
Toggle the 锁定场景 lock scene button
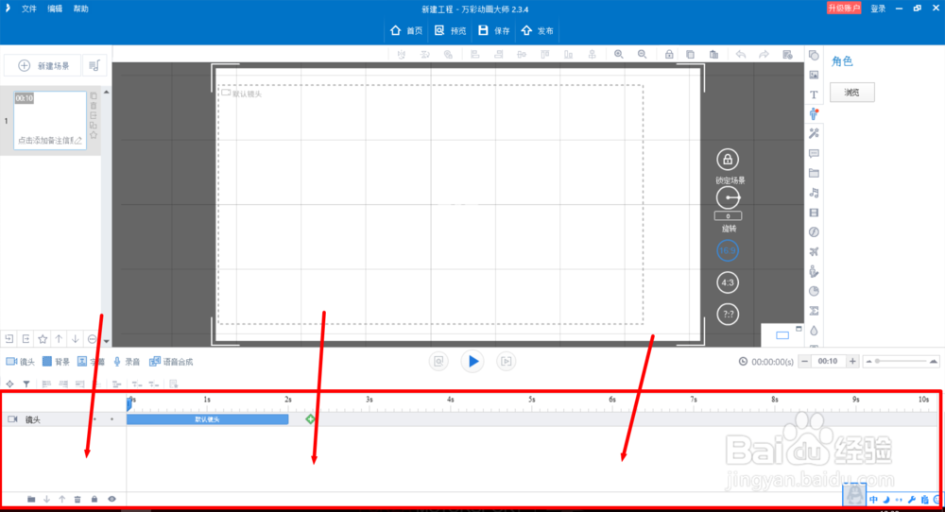click(728, 160)
